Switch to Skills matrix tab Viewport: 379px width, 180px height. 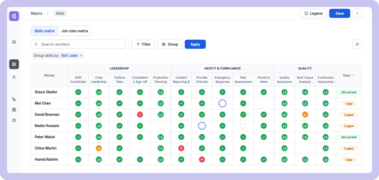coord(44,31)
